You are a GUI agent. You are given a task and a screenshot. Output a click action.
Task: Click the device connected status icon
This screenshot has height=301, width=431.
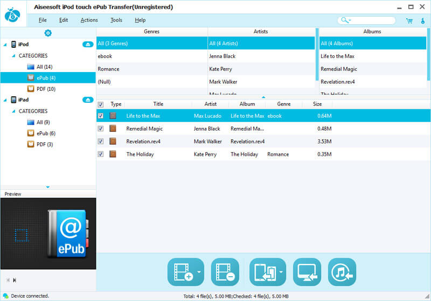click(x=5, y=296)
